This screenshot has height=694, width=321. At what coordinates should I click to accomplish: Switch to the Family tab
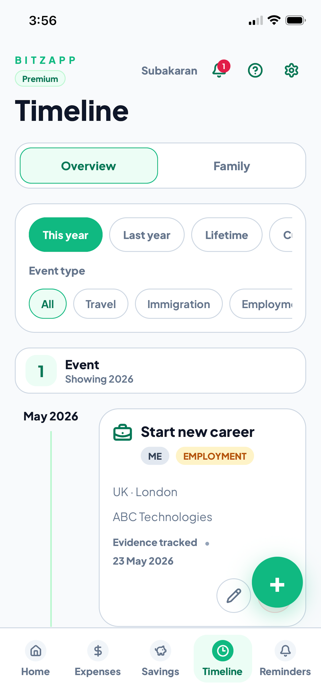pyautogui.click(x=232, y=166)
